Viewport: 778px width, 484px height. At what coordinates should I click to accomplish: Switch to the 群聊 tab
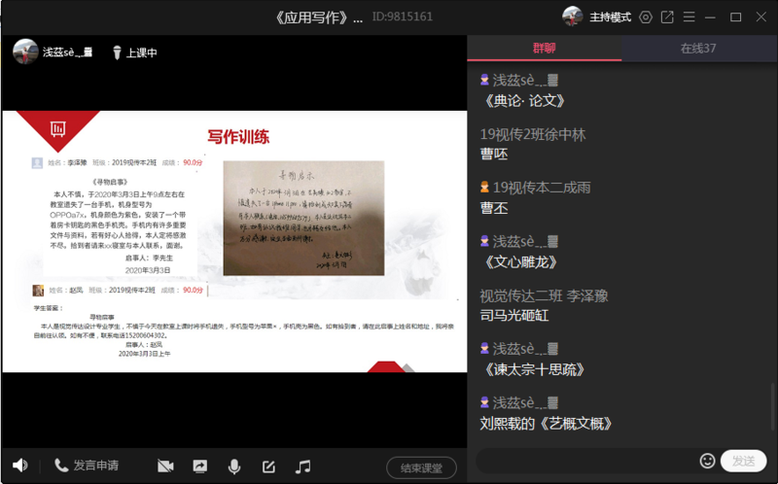[545, 48]
